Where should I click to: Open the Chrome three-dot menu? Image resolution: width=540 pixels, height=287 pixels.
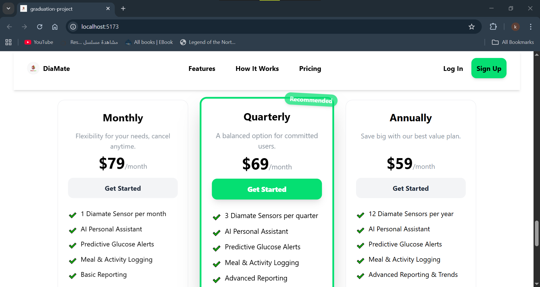tap(530, 27)
